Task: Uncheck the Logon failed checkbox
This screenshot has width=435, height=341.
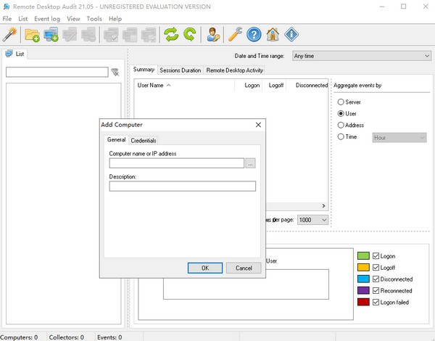Action: click(x=376, y=302)
